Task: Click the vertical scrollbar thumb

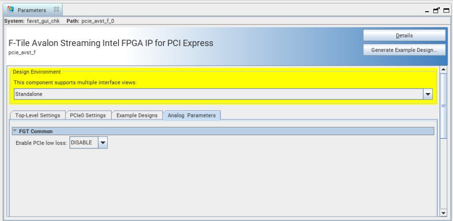Action: (443, 106)
